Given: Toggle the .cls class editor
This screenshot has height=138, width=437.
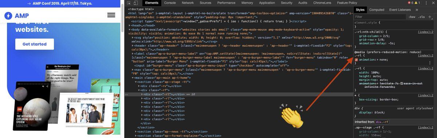Looking at the screenshot, I should coord(421,17).
